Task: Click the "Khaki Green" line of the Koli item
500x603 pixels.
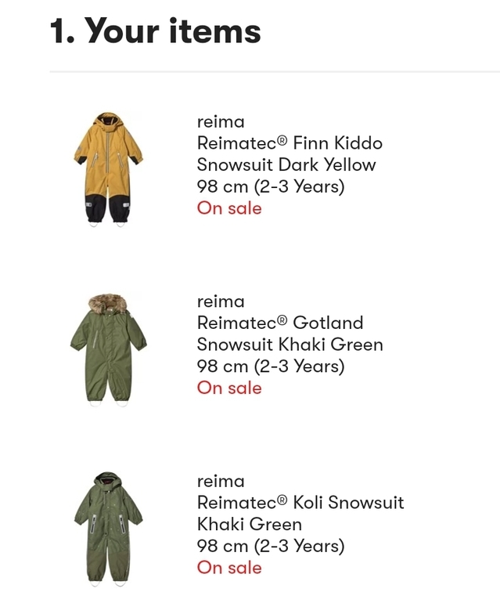Action: 249,524
